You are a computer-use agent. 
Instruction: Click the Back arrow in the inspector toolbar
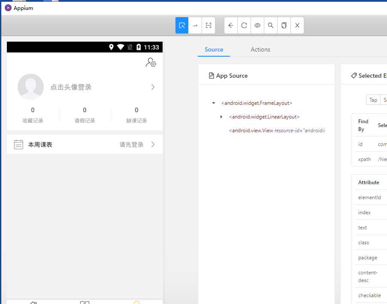231,25
